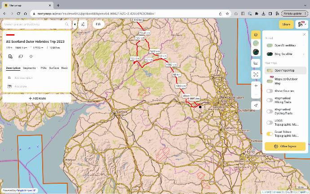Open the browser extensions puzzle icon
Image resolution: width=310 pixels, height=194 pixels.
point(257,14)
